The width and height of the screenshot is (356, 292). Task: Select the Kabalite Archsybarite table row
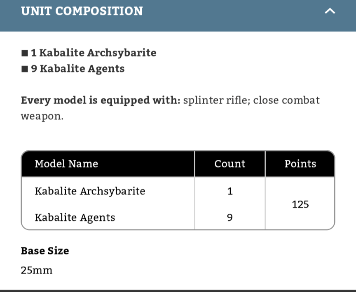pyautogui.click(x=90, y=191)
